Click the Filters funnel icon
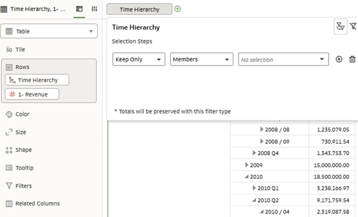 [x=9, y=186]
